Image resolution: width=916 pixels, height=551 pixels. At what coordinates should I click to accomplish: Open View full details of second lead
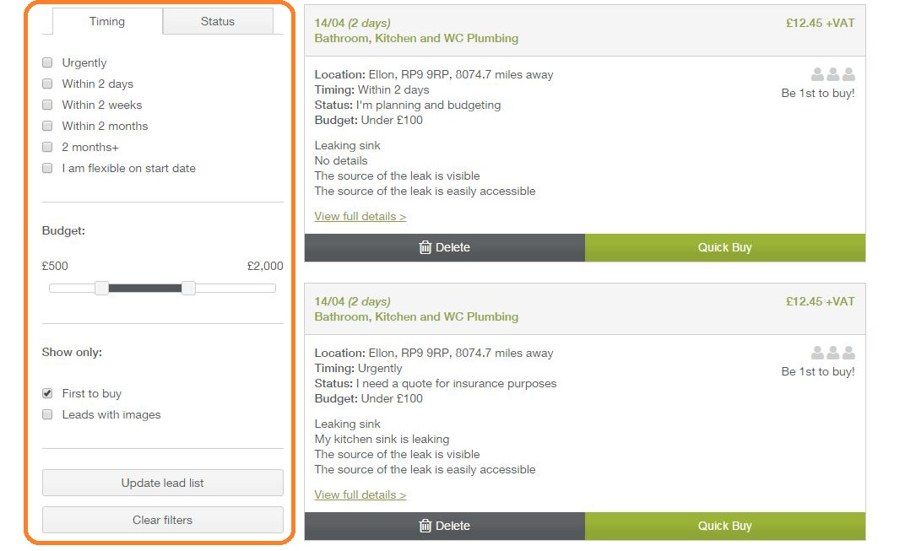[x=360, y=494]
